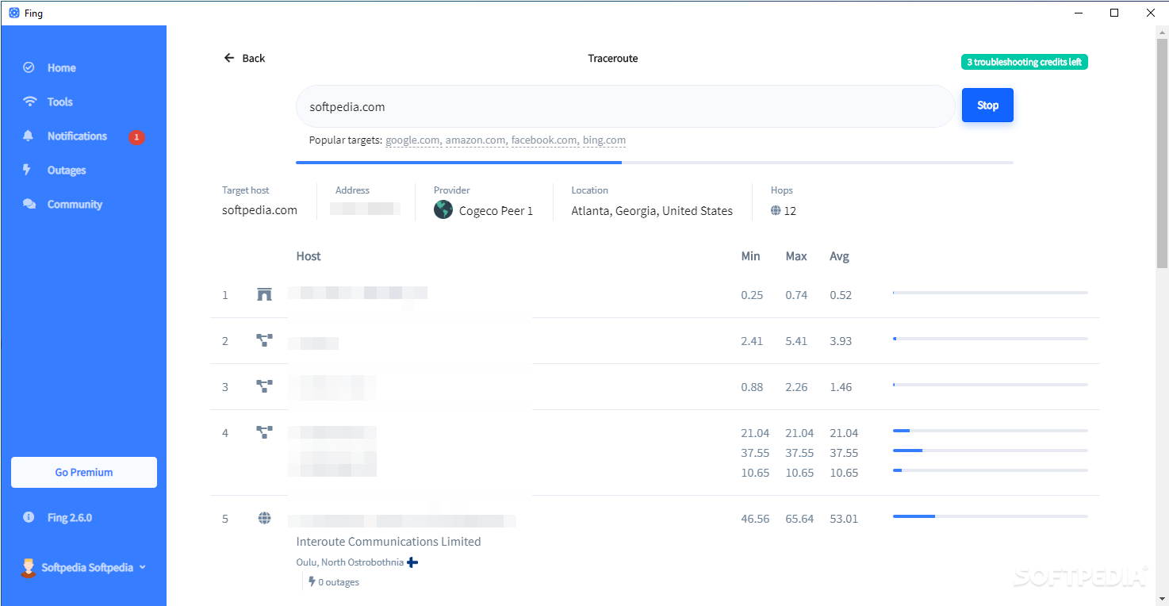The image size is (1169, 606).
Task: Go Back from the Traceroute page
Action: pos(244,58)
